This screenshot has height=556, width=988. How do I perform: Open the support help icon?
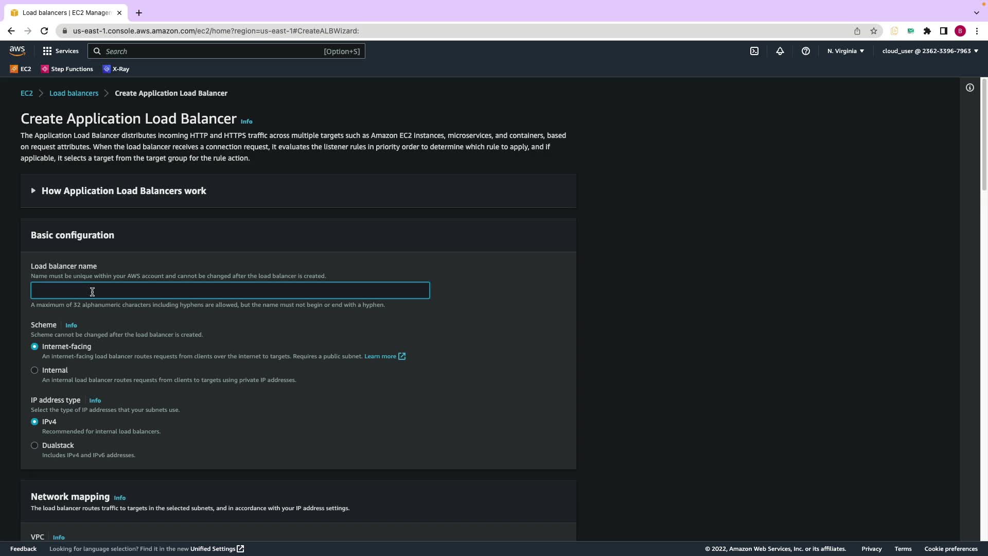pyautogui.click(x=806, y=51)
